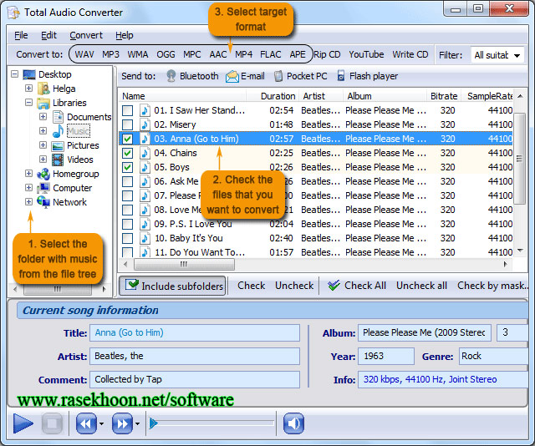Click the Flash player icon
535x446 pixels.
click(x=340, y=76)
